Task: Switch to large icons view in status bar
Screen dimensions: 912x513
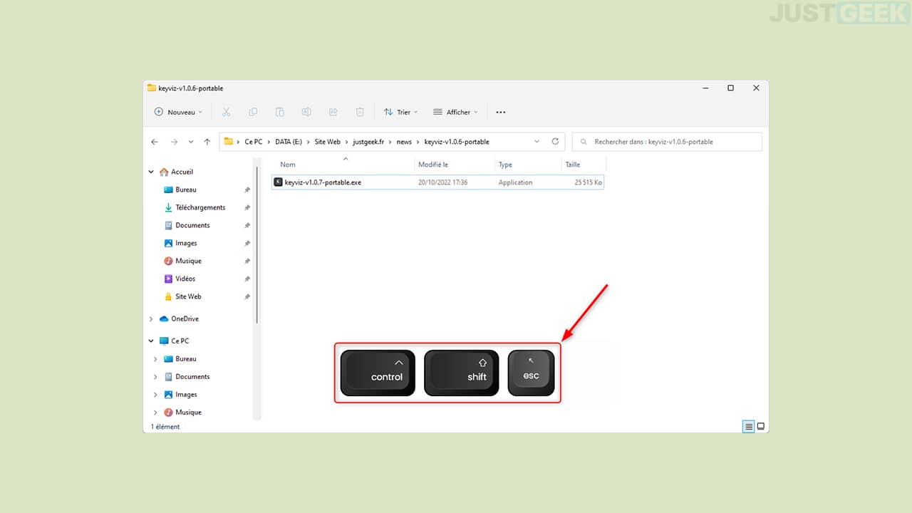Action: tap(761, 427)
